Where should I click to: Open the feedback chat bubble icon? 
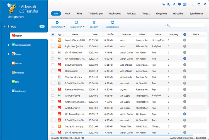pyautogui.click(x=179, y=4)
